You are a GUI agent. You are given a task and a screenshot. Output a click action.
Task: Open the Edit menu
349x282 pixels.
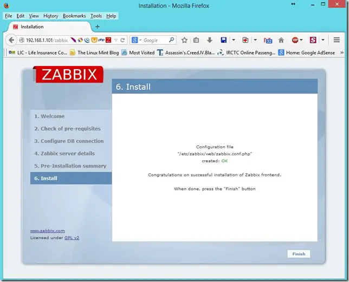point(21,16)
